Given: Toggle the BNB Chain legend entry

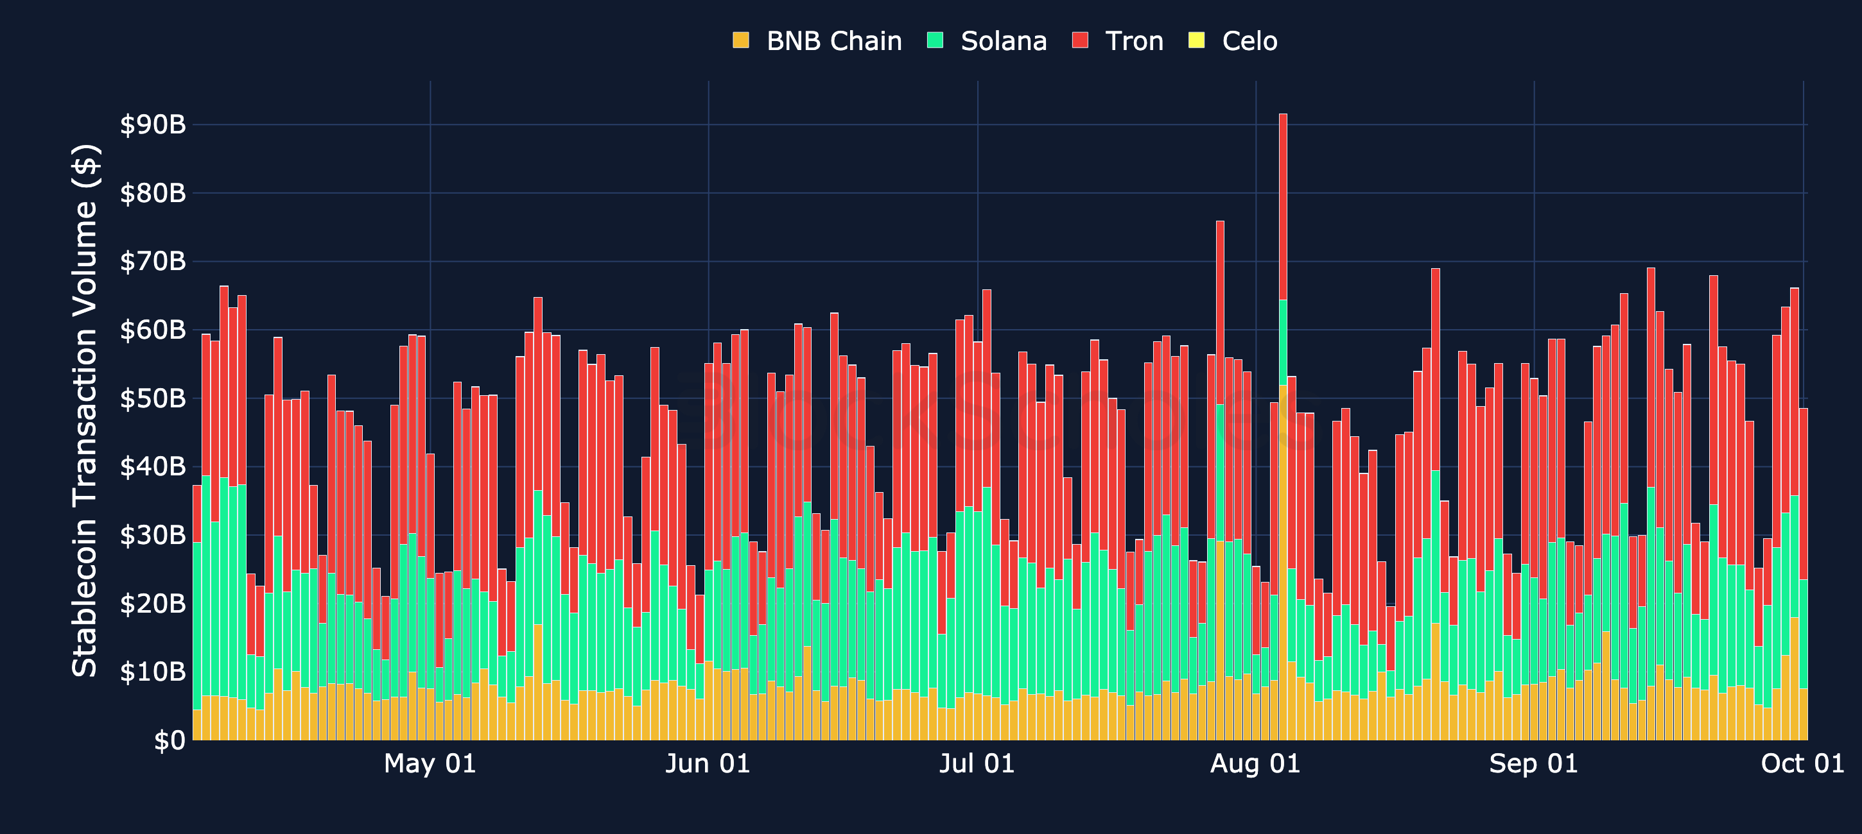Looking at the screenshot, I should point(817,41).
